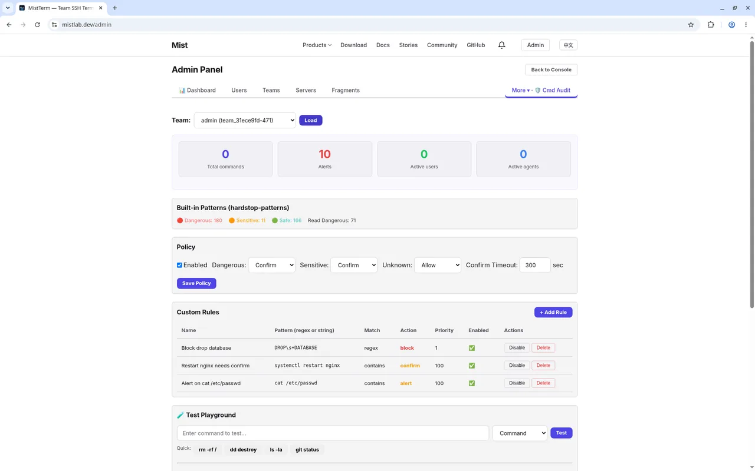Open the tab search dropdown arrow
Viewport: 755px width, 471px height.
(8, 8)
